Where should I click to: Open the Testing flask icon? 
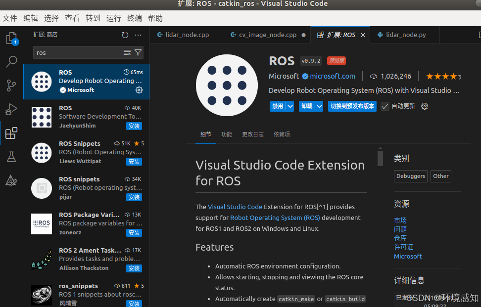point(11,157)
